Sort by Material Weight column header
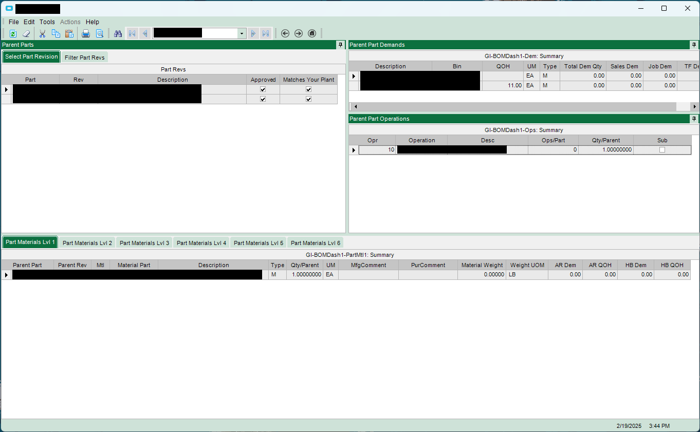Screen dimensions: 700x432 click(482, 265)
